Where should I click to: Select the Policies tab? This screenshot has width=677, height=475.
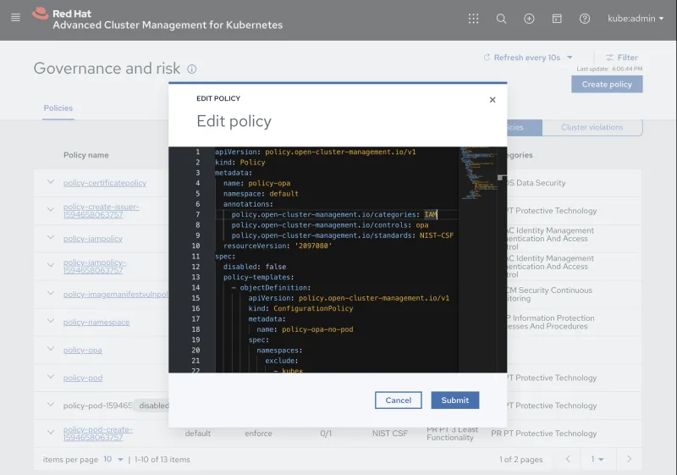(x=58, y=108)
